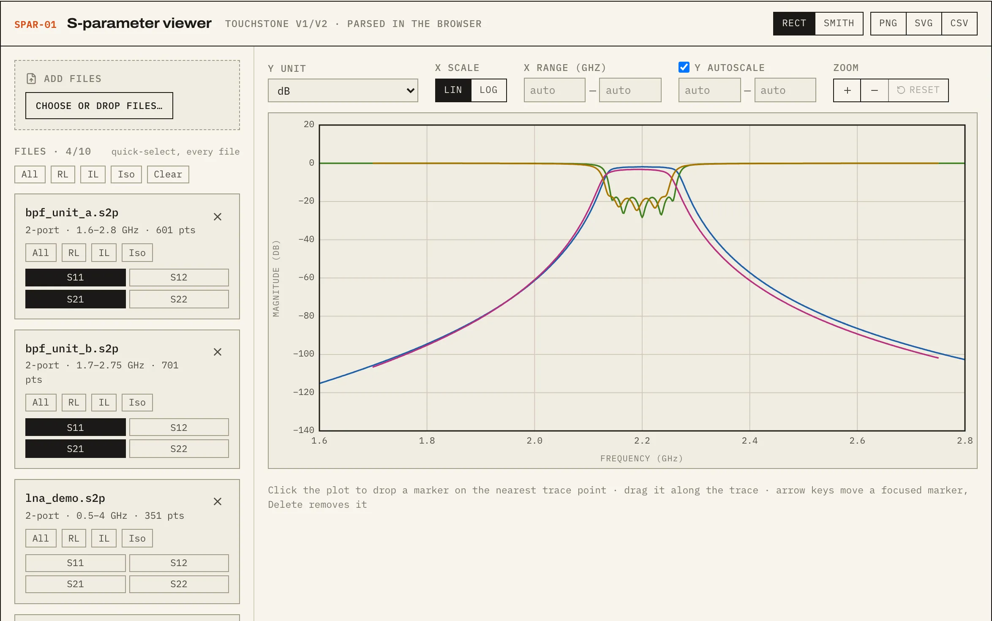Quick-select Iso for every file
Image resolution: width=992 pixels, height=621 pixels.
coord(126,174)
